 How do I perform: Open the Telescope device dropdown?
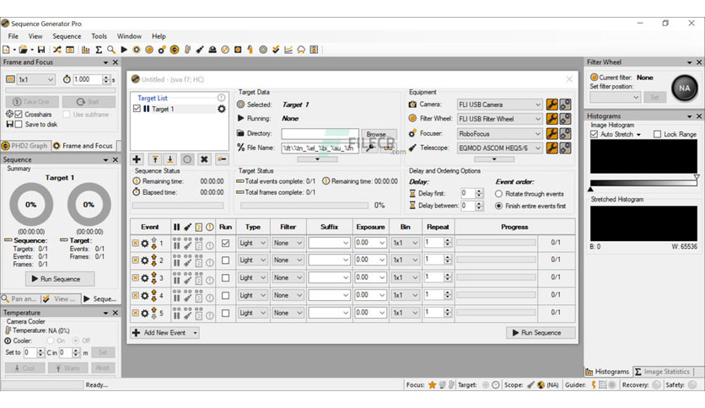pyautogui.click(x=499, y=148)
